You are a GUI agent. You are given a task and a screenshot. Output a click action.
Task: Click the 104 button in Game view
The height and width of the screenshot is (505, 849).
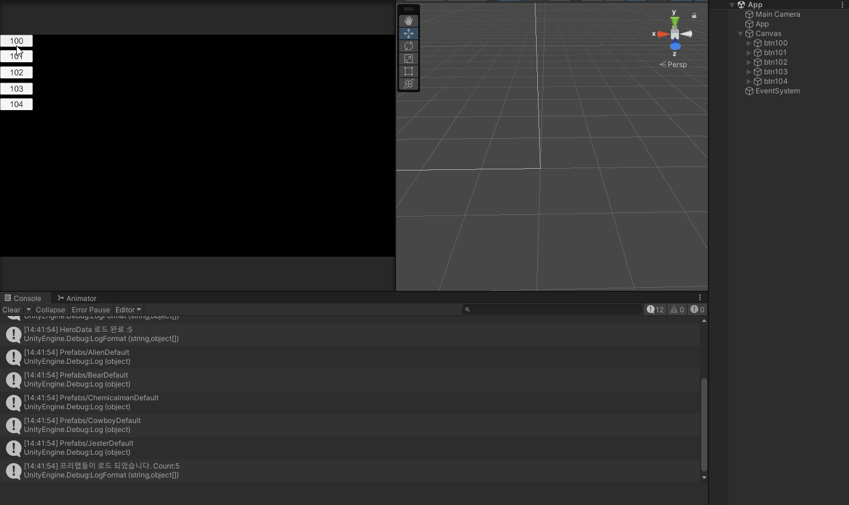tap(16, 104)
